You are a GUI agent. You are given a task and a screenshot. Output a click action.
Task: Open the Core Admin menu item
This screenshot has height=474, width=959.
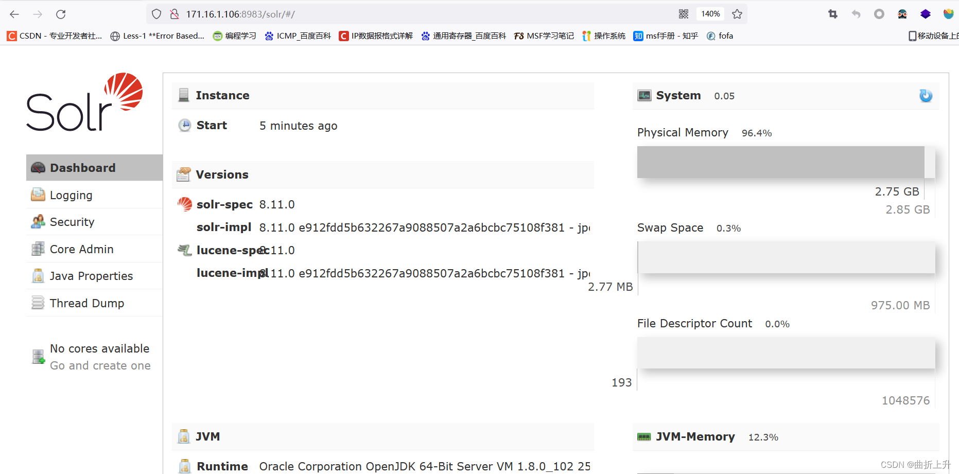95,249
